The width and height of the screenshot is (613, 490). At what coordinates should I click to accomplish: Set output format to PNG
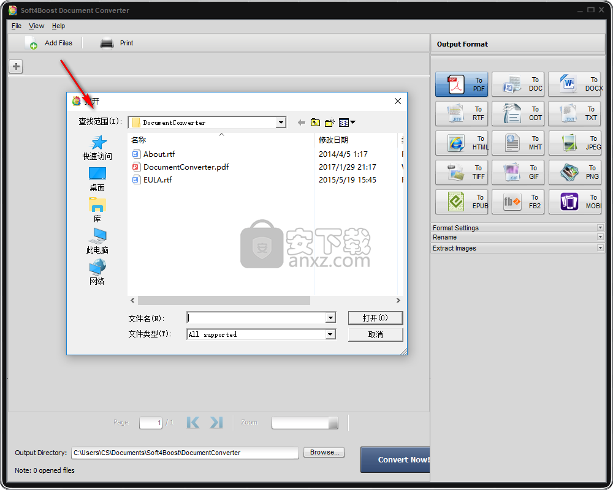pos(575,172)
